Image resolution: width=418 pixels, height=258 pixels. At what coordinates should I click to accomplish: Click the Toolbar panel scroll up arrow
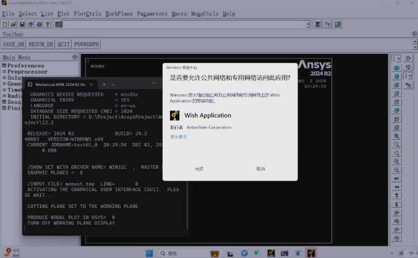pyautogui.click(x=415, y=41)
